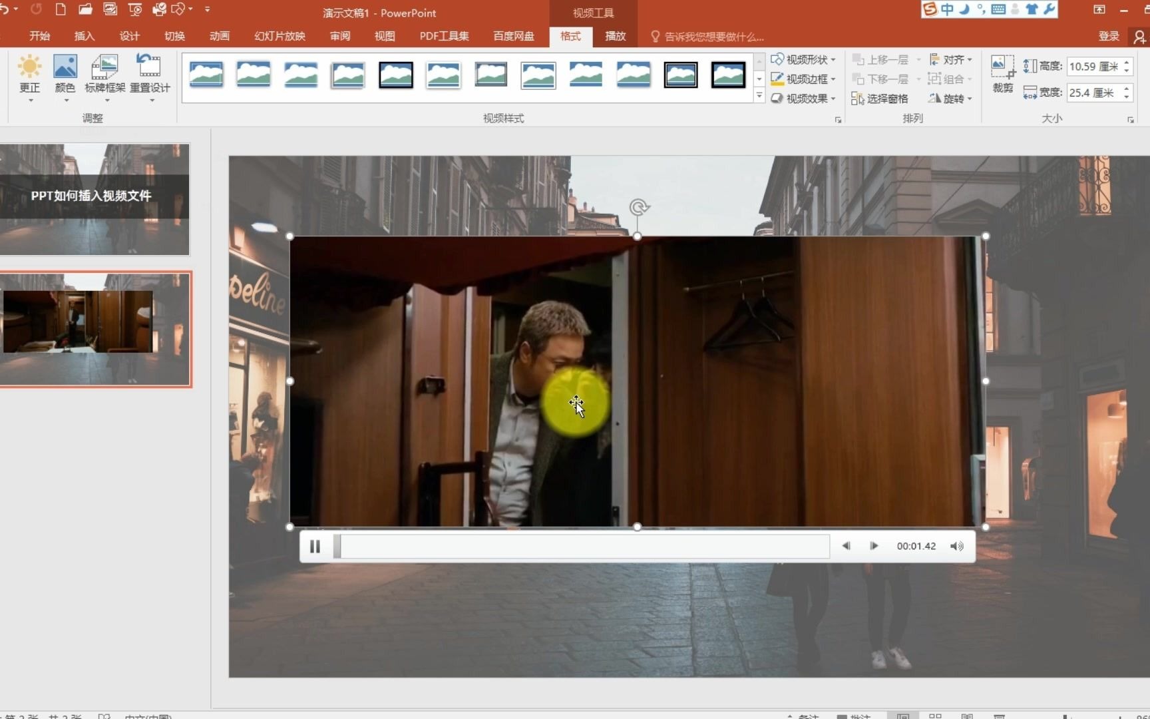Click Send Backward (下移一层)
This screenshot has width=1150, height=719.
point(880,79)
